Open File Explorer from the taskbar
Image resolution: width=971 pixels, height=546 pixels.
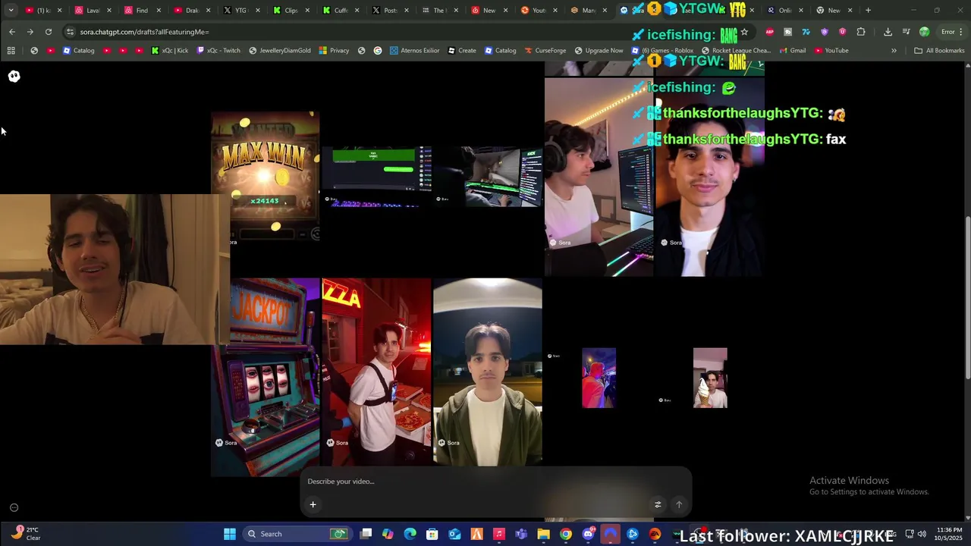543,534
